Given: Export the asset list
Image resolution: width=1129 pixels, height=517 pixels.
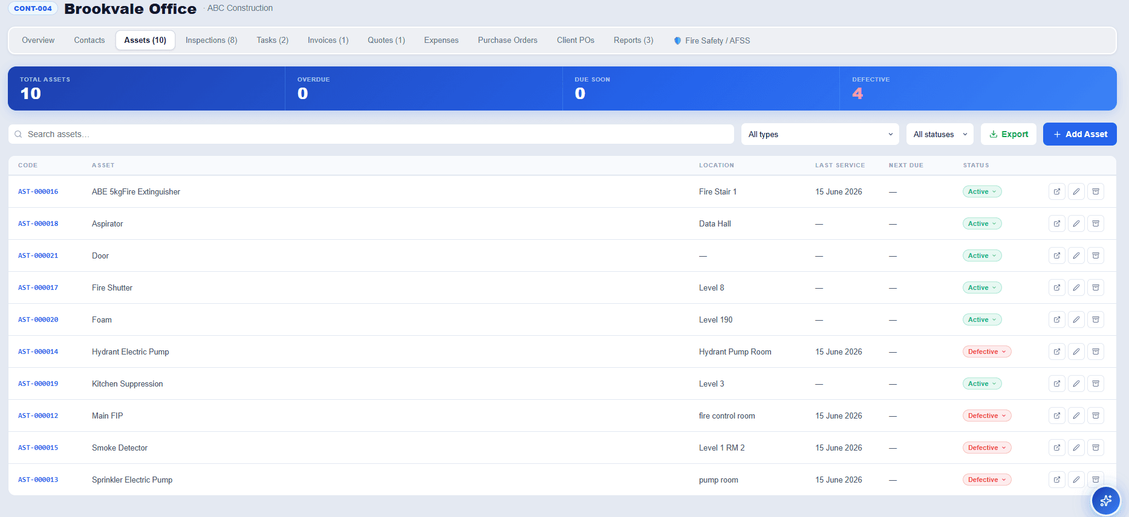Looking at the screenshot, I should point(1009,134).
